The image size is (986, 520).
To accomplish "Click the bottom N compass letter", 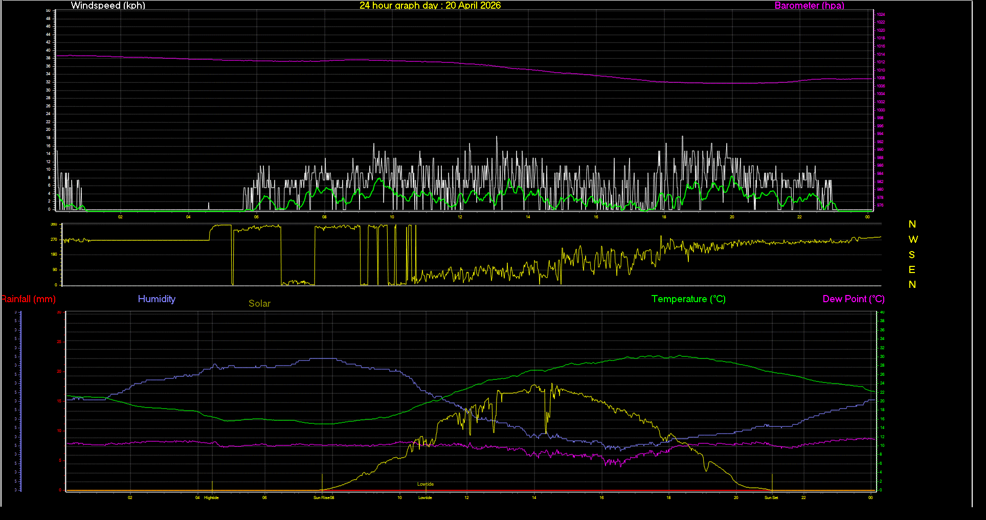I will [913, 285].
